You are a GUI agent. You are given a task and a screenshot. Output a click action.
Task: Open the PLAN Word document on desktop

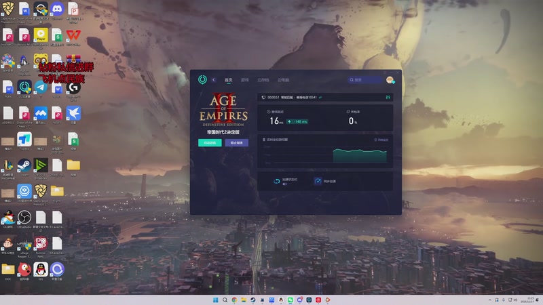tap(8, 87)
